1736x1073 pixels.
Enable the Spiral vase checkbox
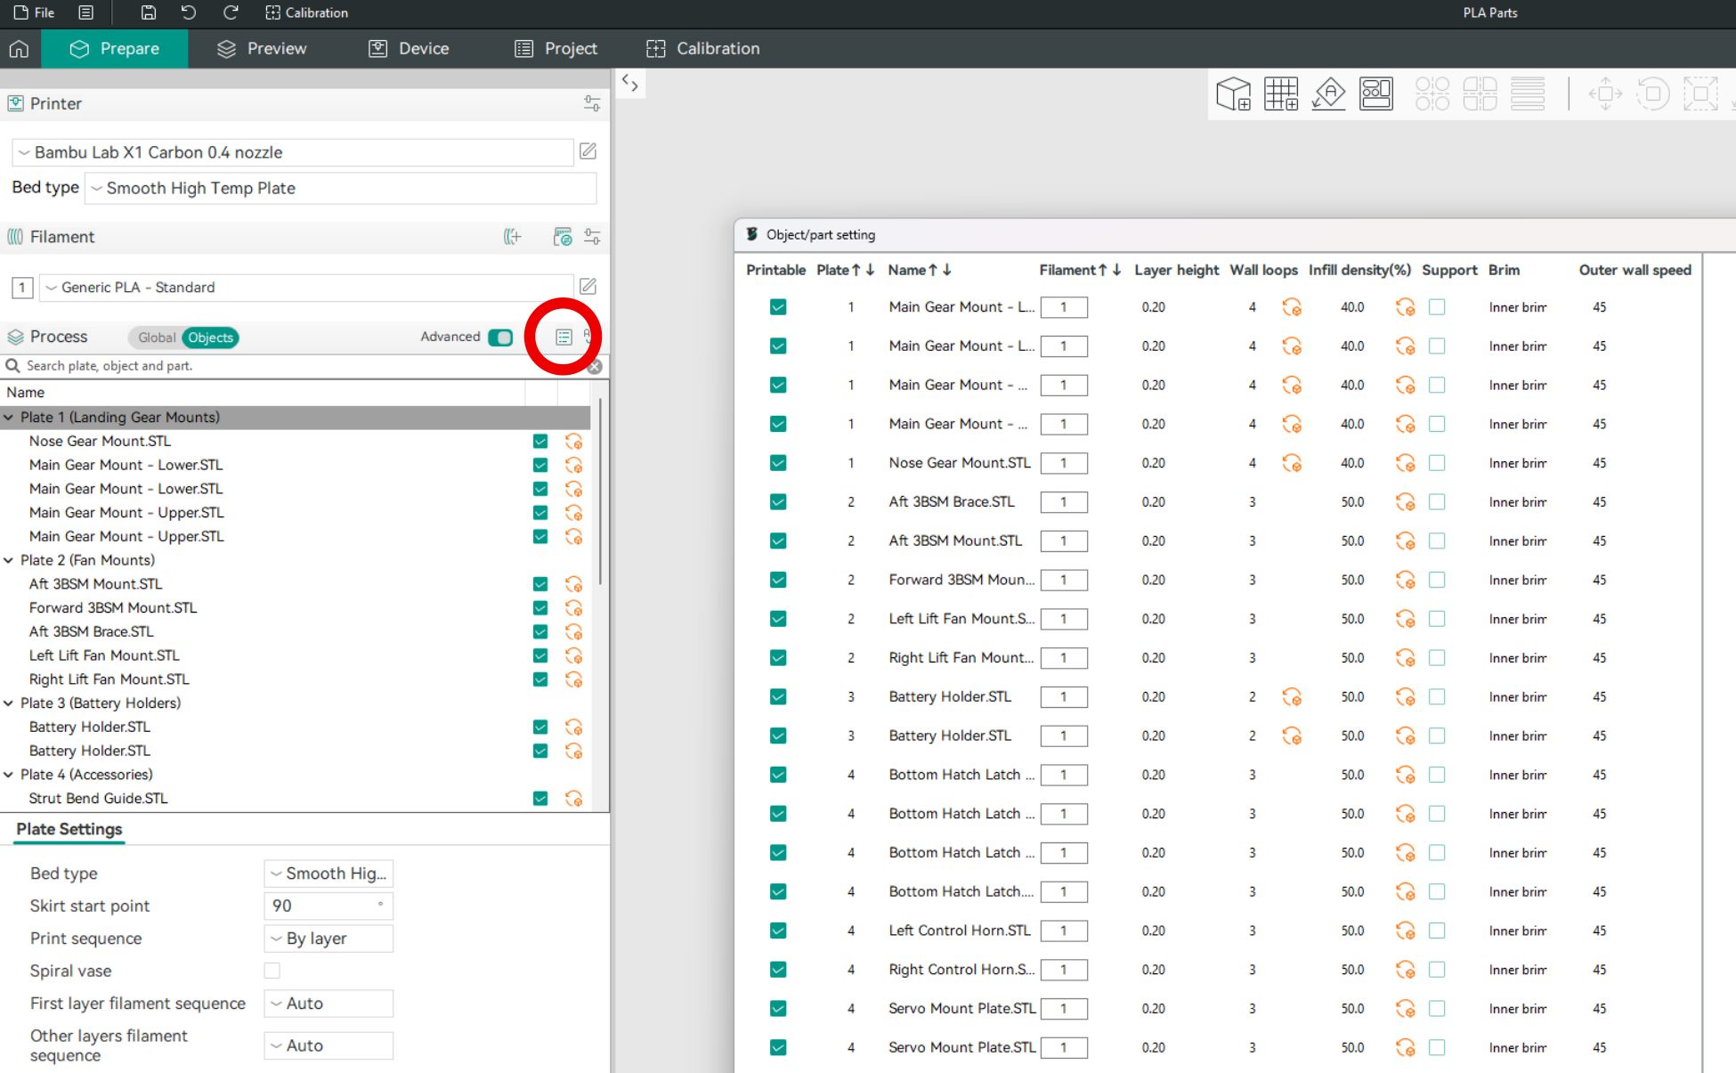click(x=272, y=971)
